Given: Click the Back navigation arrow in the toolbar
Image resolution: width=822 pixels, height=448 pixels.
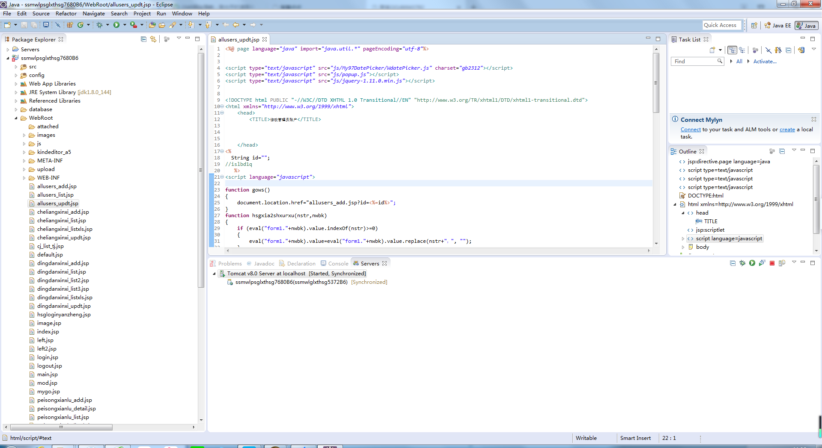Looking at the screenshot, I should pos(235,25).
